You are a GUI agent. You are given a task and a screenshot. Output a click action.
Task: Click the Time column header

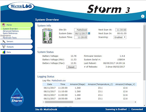[63, 84]
